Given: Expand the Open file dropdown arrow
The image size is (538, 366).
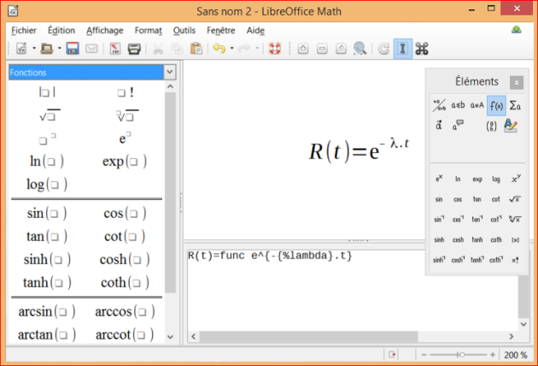Looking at the screenshot, I should coord(58,49).
